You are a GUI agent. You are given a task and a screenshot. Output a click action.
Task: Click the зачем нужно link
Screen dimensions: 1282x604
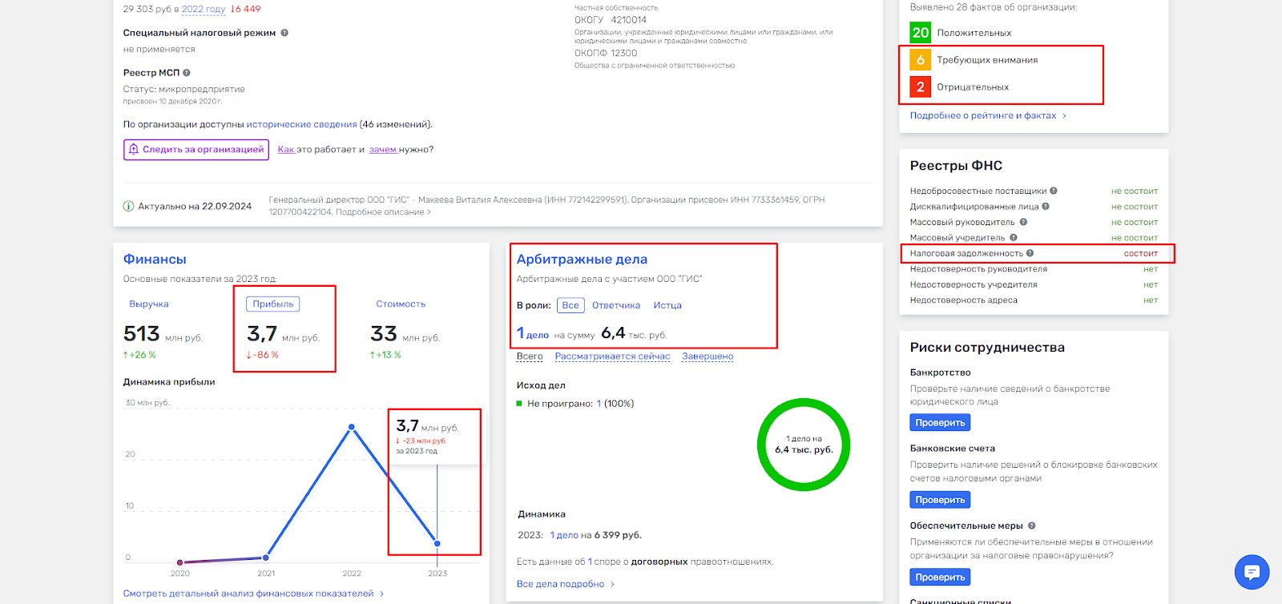click(x=383, y=150)
